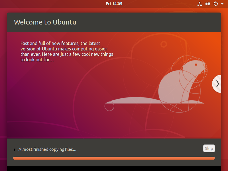
Task: Click the desktop background left of installer window
Action: (3, 85)
